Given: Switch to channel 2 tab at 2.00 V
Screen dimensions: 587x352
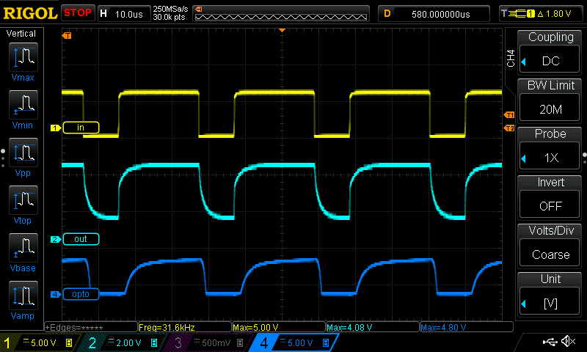Looking at the screenshot, I should [121, 342].
